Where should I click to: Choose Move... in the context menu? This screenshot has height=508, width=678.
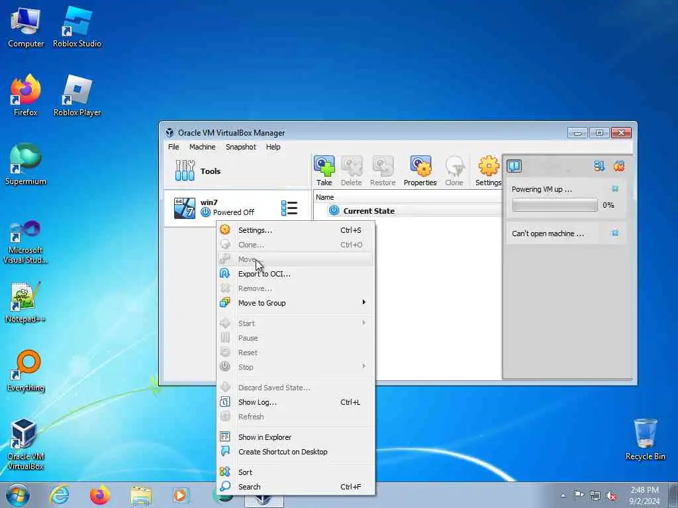pyautogui.click(x=295, y=259)
